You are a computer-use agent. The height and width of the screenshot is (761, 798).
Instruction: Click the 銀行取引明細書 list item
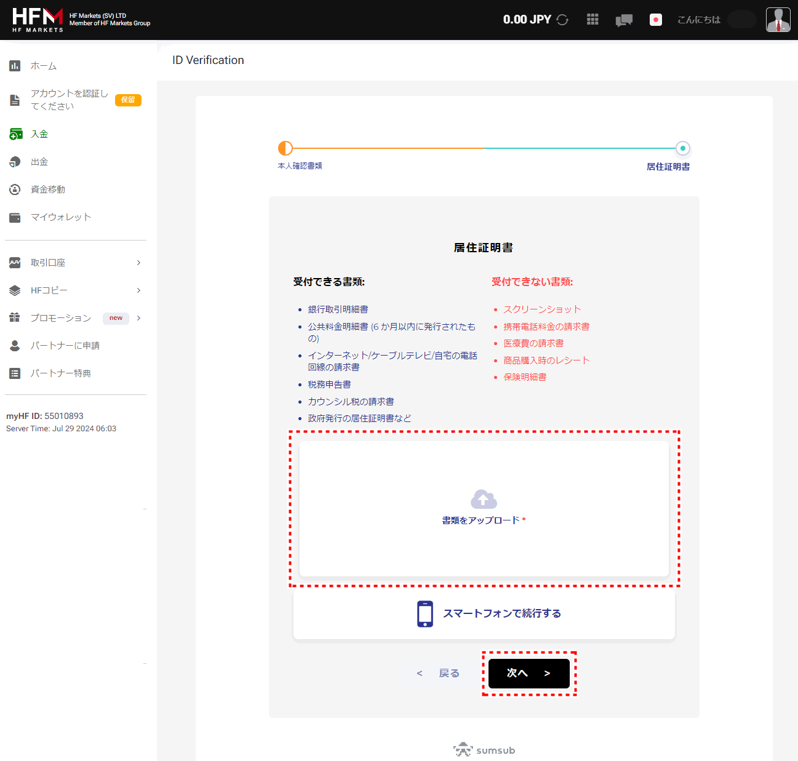(x=338, y=309)
